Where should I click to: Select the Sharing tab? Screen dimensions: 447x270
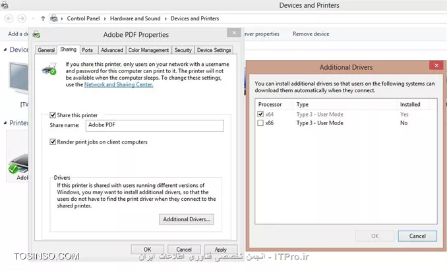coord(69,49)
